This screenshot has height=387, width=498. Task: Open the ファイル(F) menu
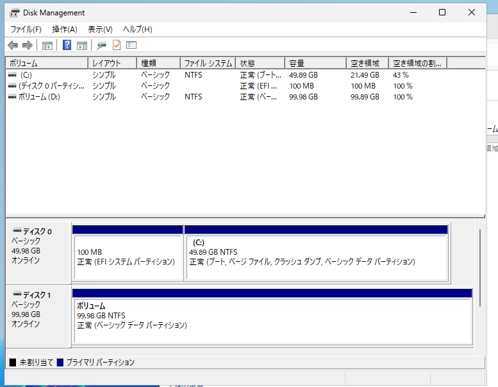tap(26, 30)
